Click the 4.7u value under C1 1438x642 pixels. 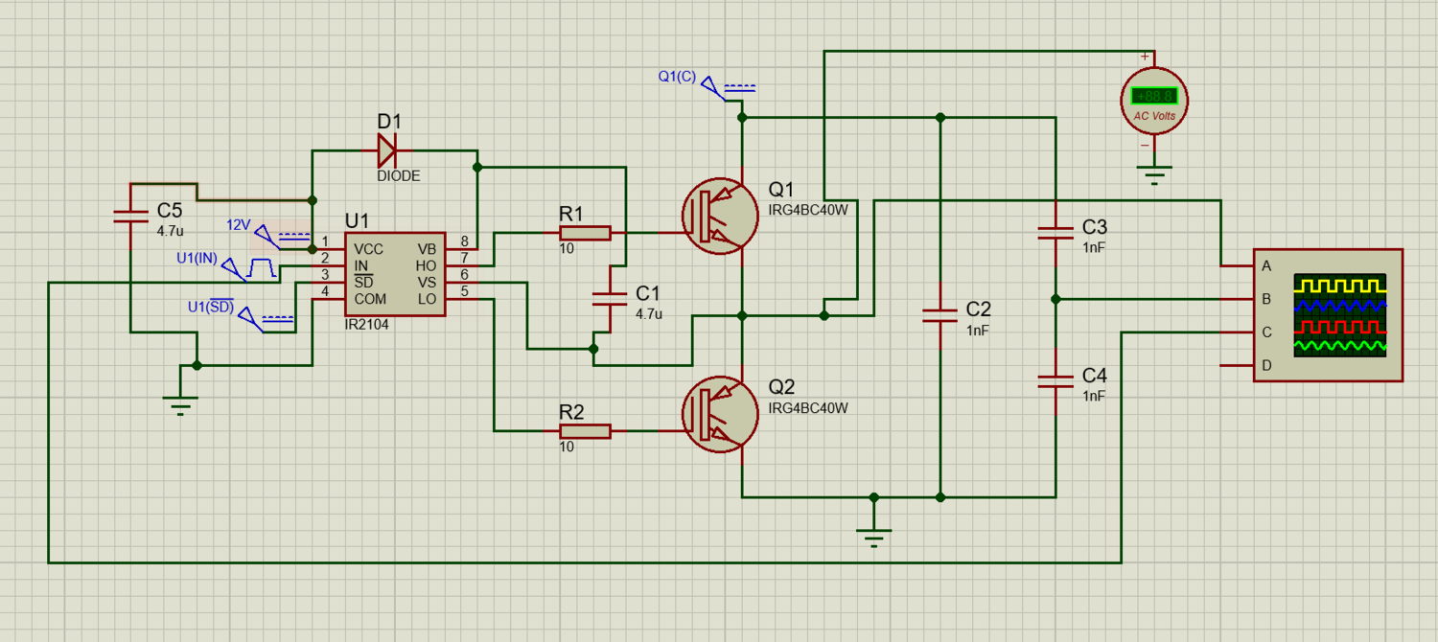[648, 313]
